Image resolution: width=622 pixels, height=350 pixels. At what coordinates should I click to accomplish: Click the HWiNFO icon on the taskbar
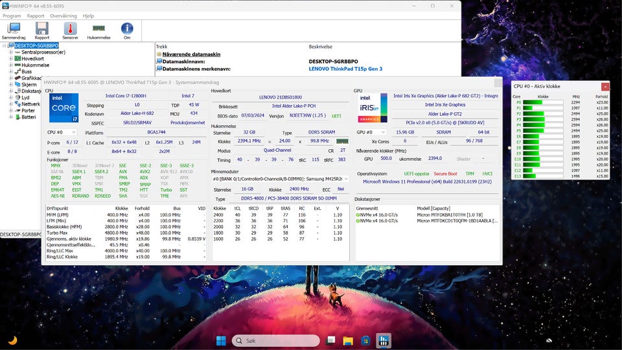tap(383, 340)
